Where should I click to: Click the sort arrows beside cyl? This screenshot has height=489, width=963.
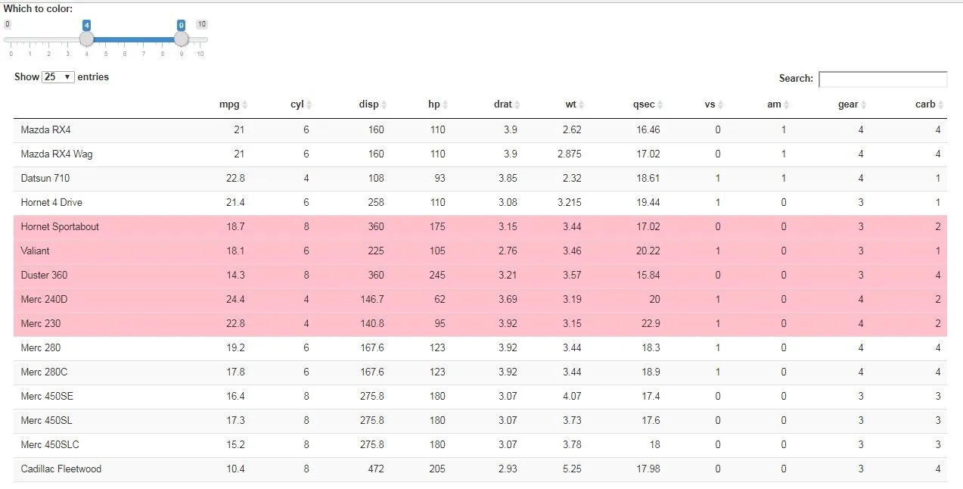(309, 105)
